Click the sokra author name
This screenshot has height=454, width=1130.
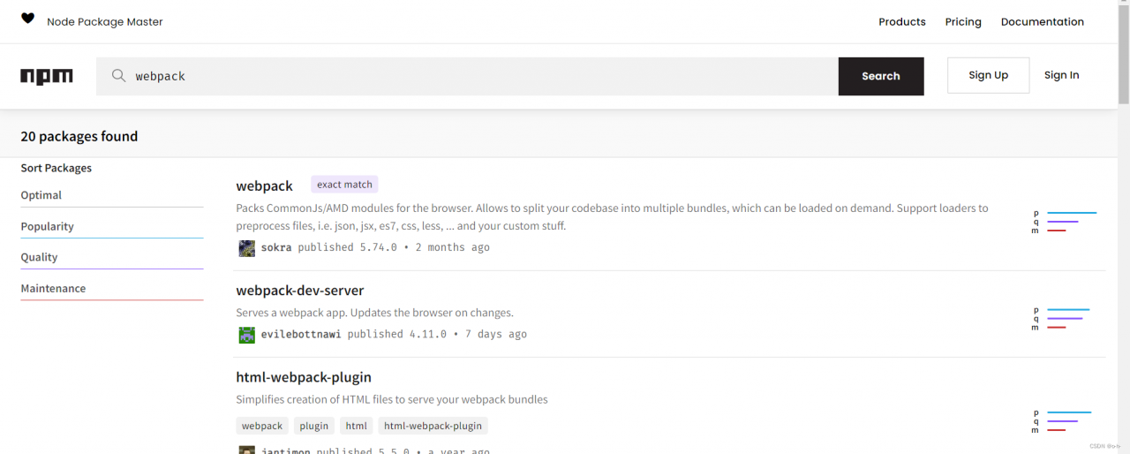pyautogui.click(x=276, y=247)
